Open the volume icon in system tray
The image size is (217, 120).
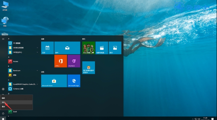coord(199,119)
